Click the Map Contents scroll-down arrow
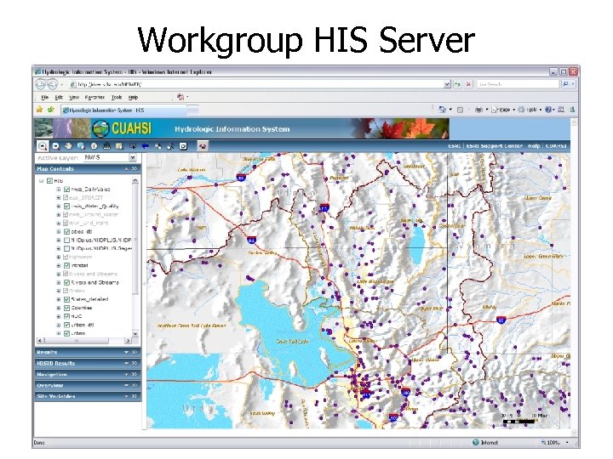 [x=135, y=334]
